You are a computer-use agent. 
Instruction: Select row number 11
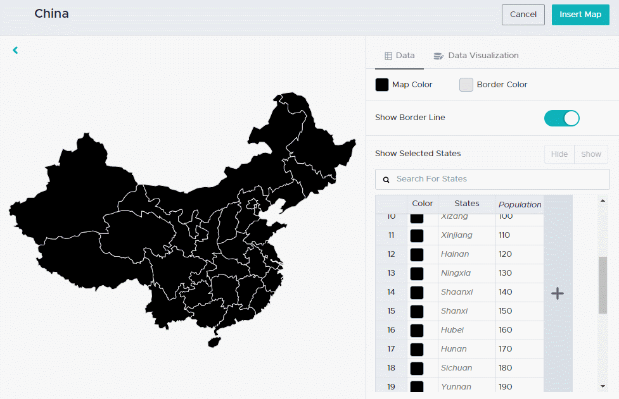click(x=391, y=235)
